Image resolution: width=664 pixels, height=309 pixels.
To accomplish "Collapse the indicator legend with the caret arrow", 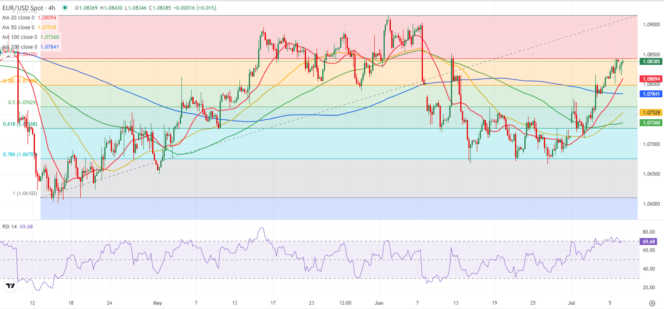I will point(8,56).
